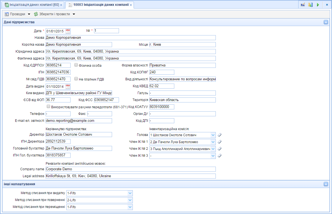Expand the Член ІК № 3 dropdown
Viewport: 332px width, 214px height.
click(x=213, y=156)
